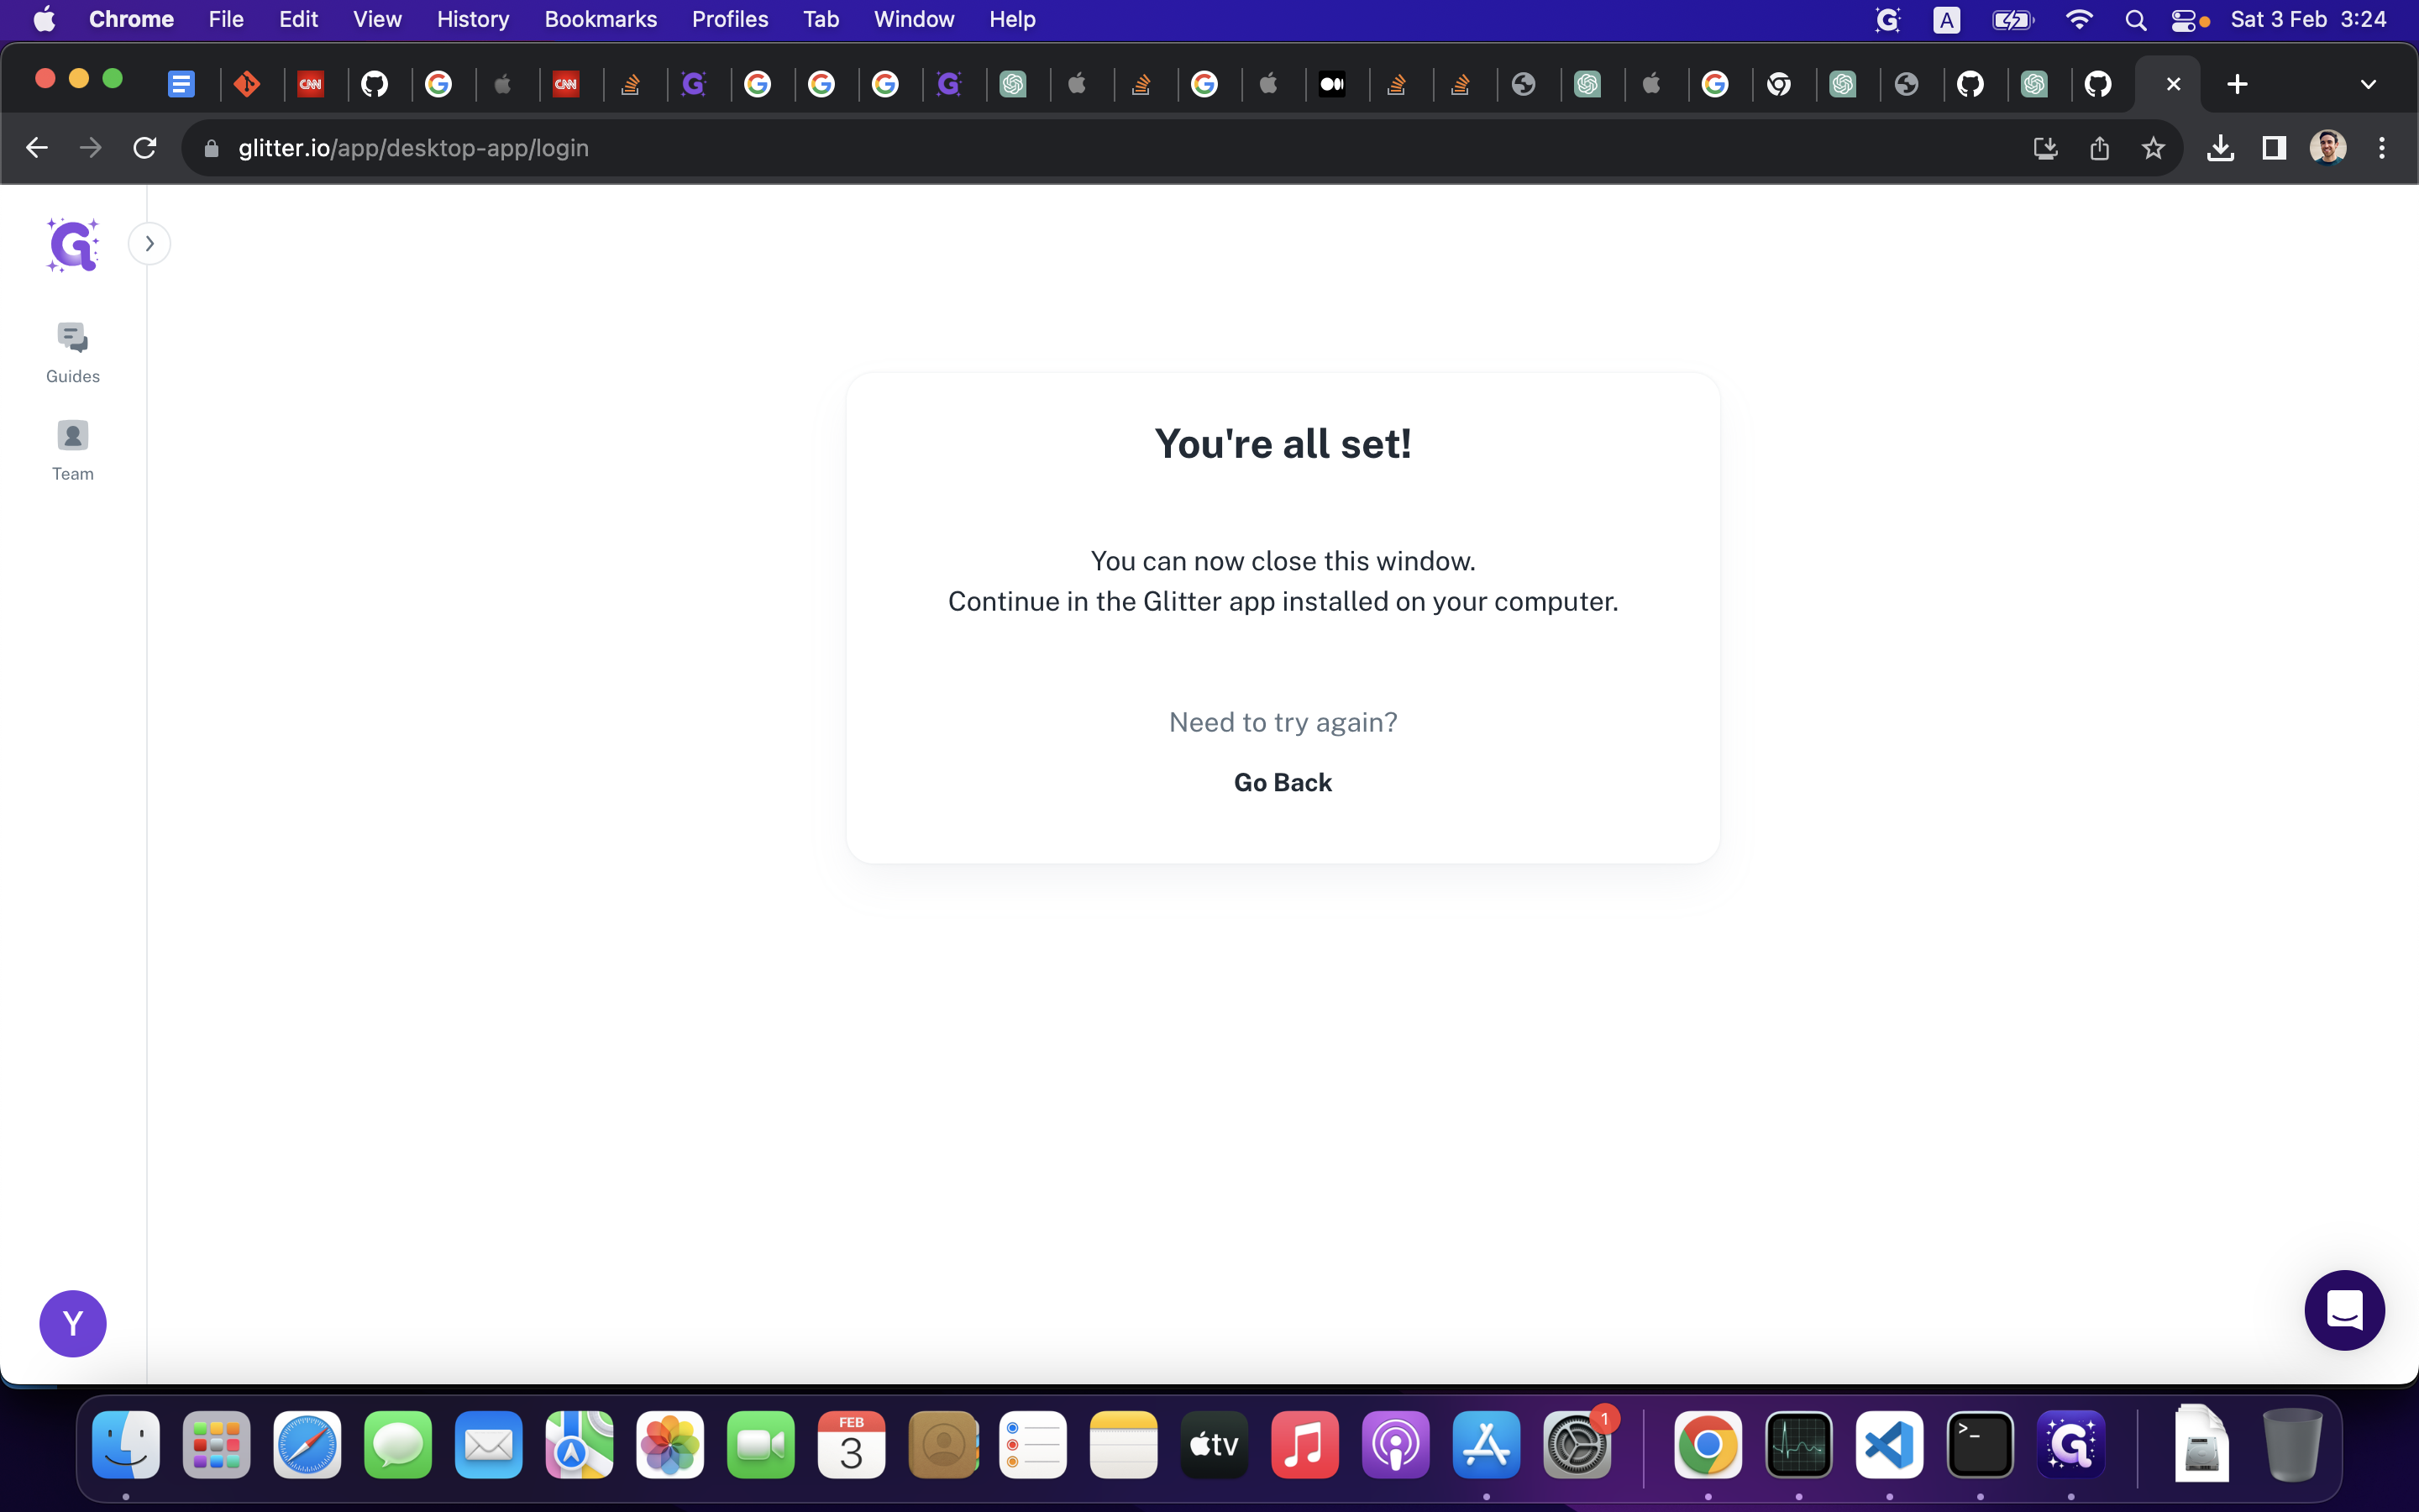
Task: Click the Glitter logo in sidebar
Action: point(73,245)
